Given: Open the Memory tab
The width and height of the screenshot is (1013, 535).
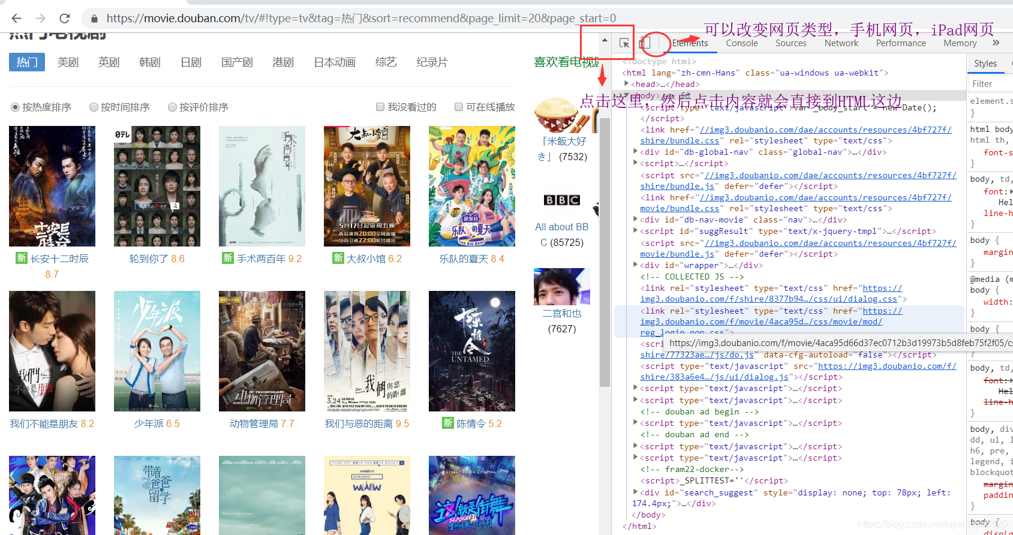Looking at the screenshot, I should (x=960, y=43).
